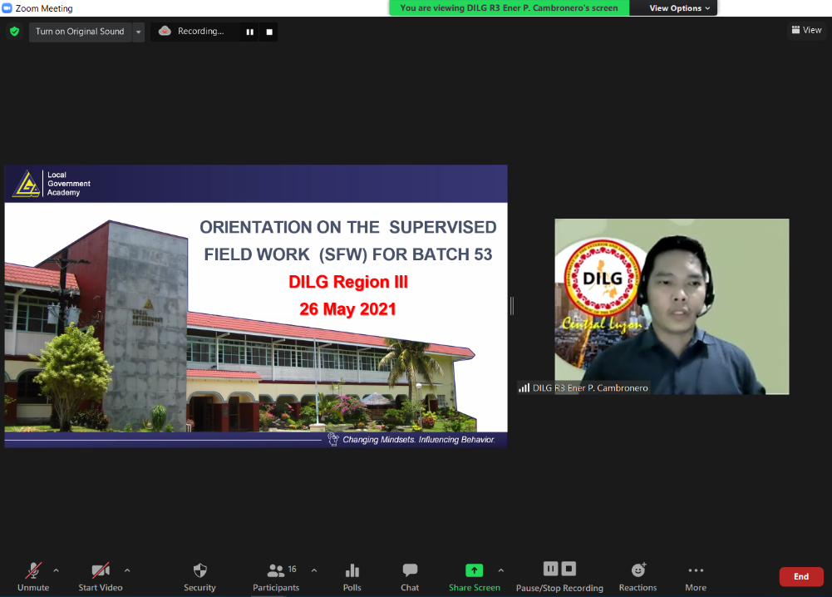Open Reactions smiley menu
This screenshot has width=832, height=597.
click(638, 576)
